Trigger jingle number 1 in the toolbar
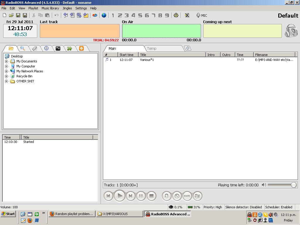 pyautogui.click(x=113, y=15)
